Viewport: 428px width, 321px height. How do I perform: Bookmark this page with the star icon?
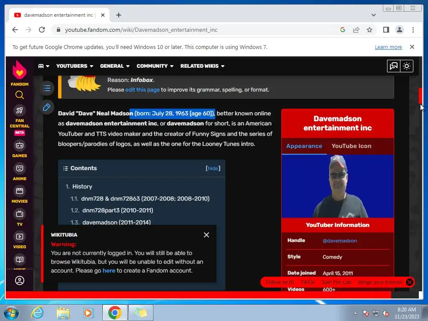[x=369, y=30]
